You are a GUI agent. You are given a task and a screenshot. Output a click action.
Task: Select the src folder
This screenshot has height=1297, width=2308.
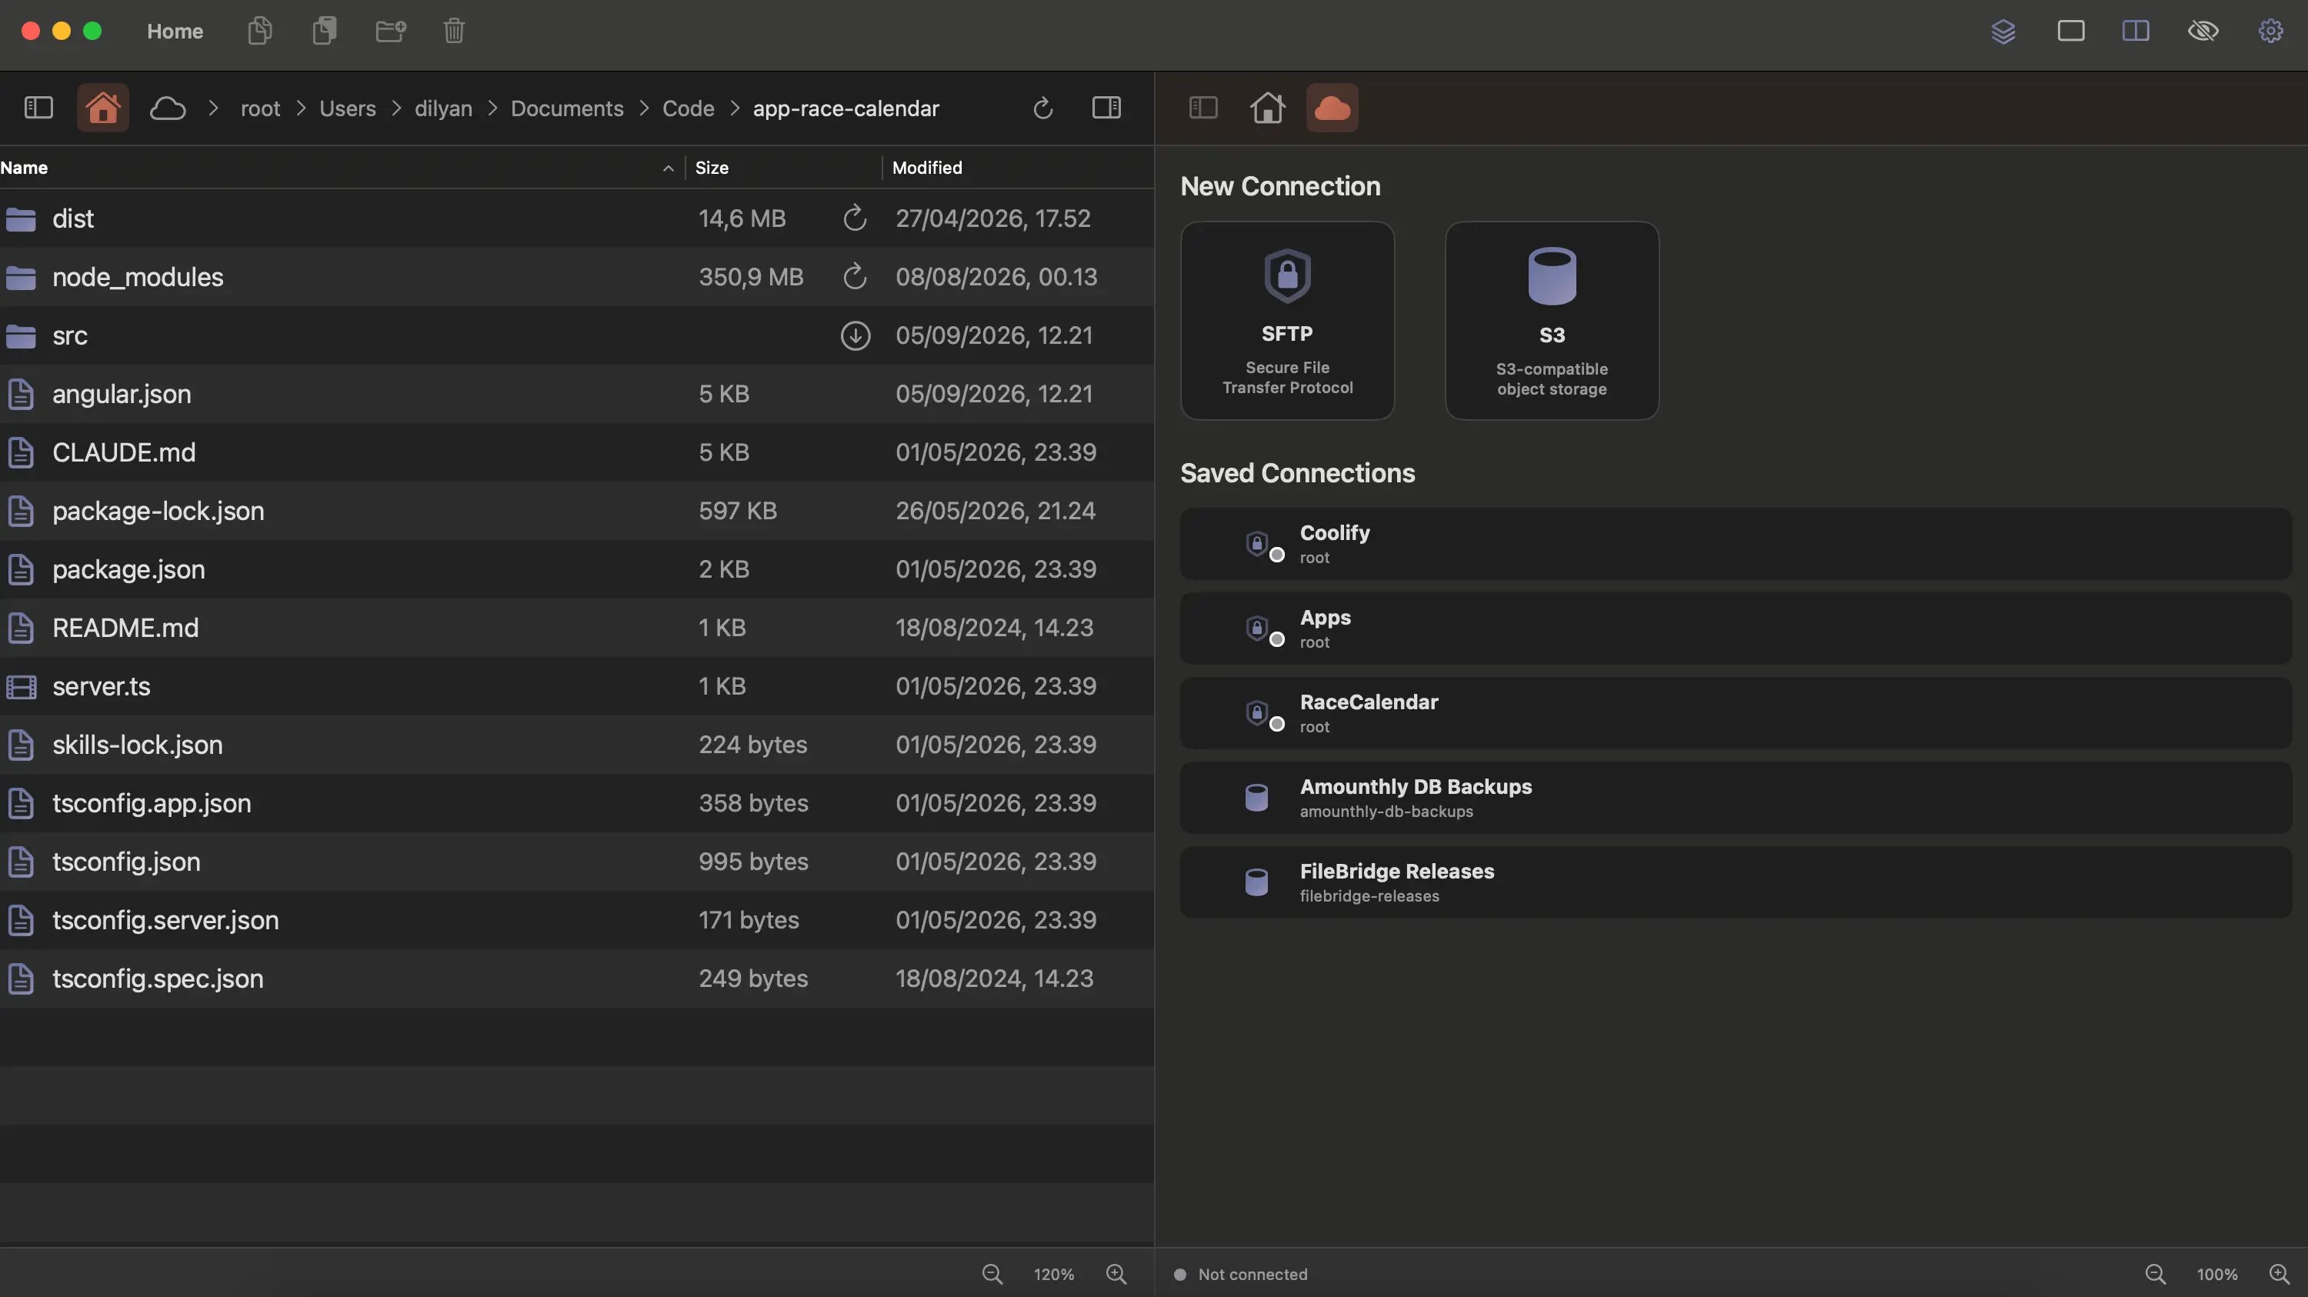577,335
